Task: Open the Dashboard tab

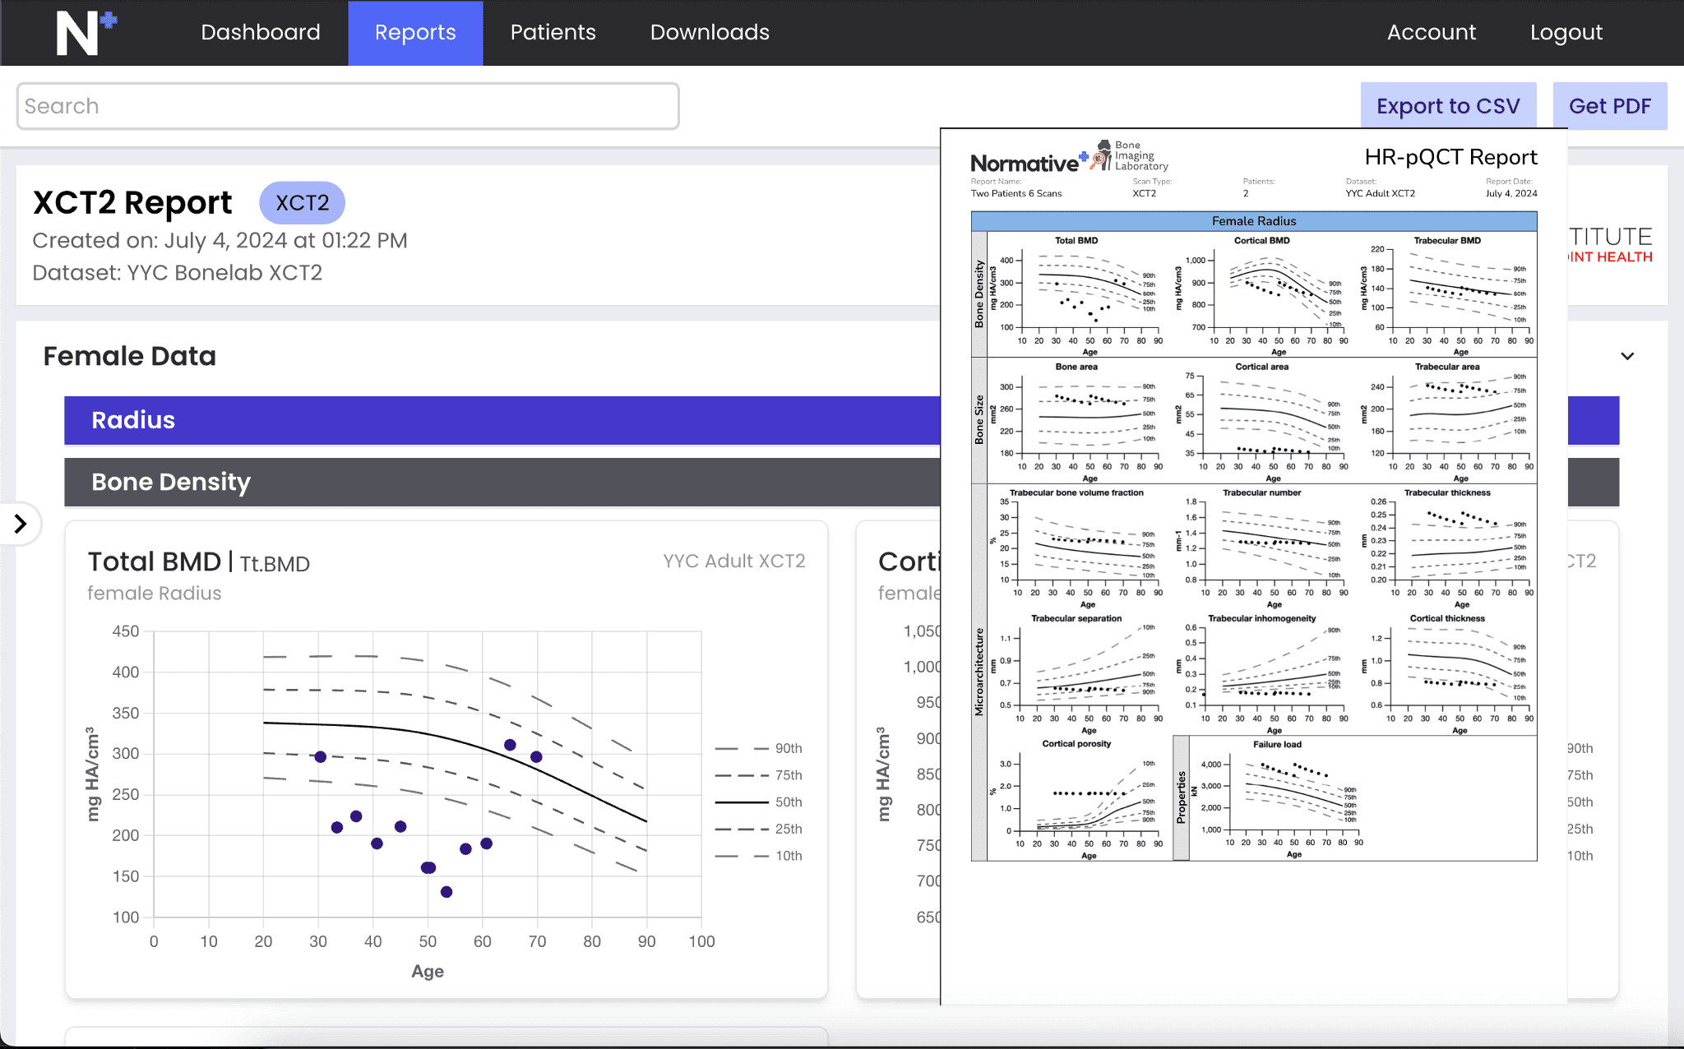Action: 260,33
